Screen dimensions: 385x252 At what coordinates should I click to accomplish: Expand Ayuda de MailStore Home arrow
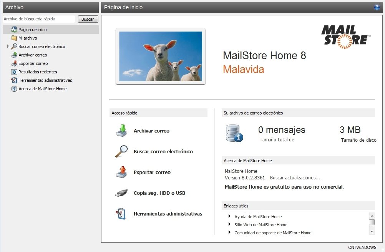click(x=229, y=216)
